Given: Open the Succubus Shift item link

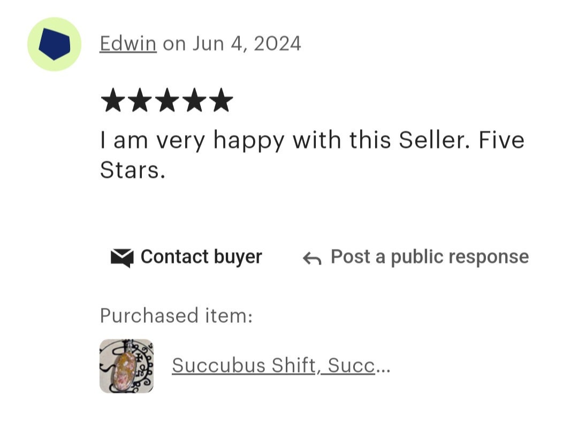Looking at the screenshot, I should tap(273, 365).
